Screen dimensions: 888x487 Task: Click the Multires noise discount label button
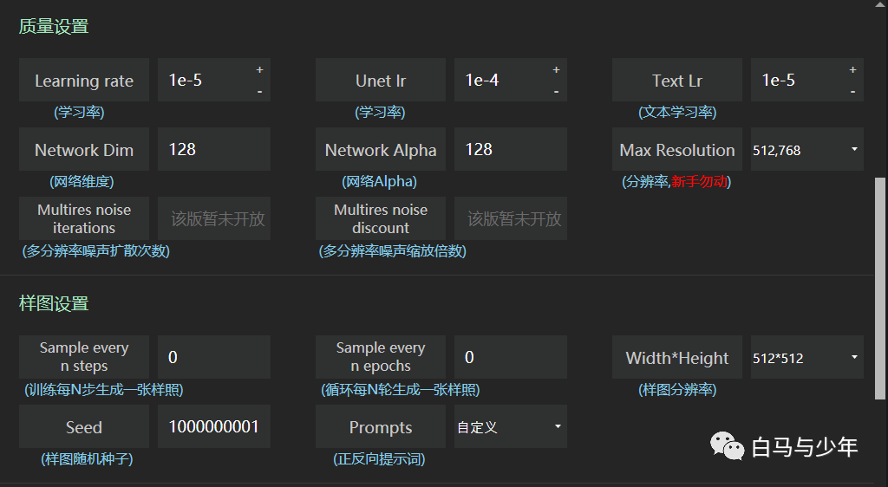(x=381, y=218)
